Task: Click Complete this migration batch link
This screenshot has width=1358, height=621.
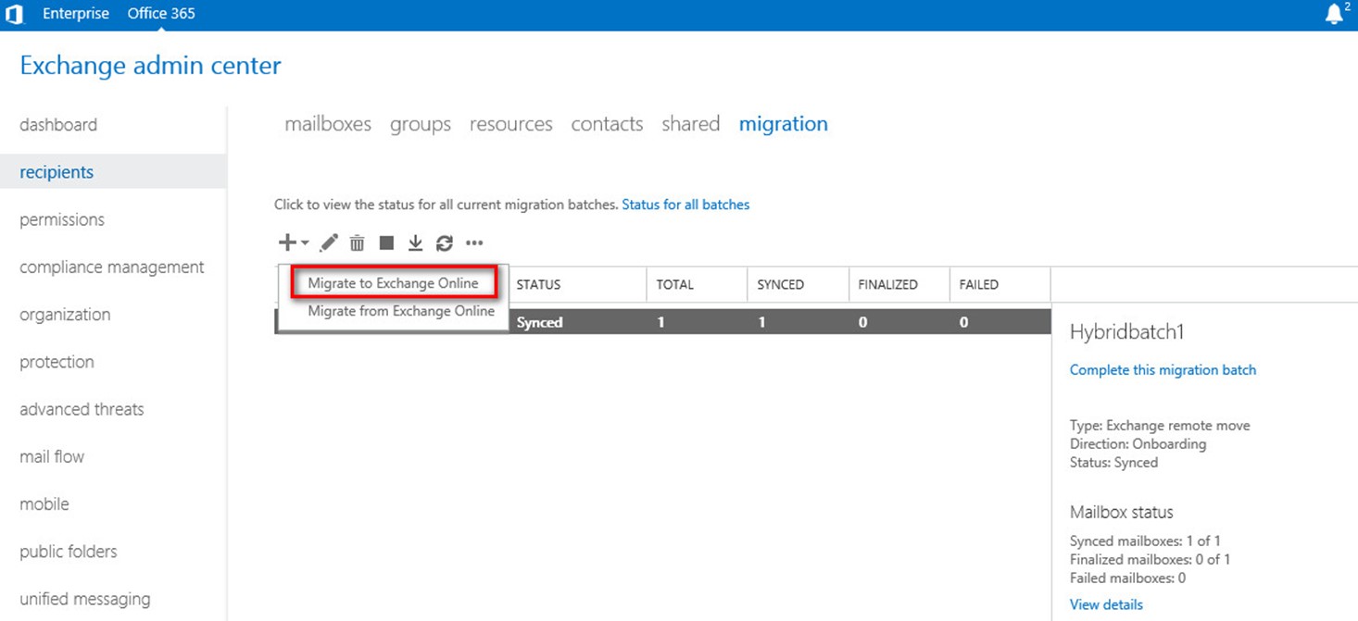Action: tap(1163, 369)
